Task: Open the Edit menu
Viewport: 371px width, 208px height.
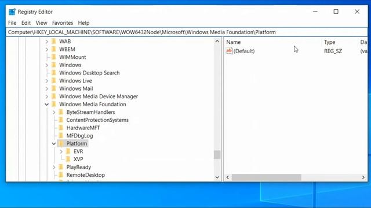Action: [x=26, y=23]
